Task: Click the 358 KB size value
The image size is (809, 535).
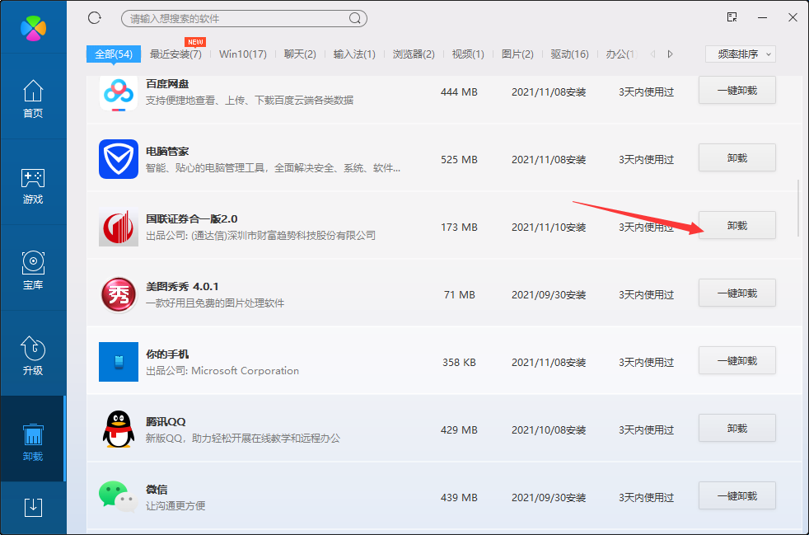Action: [x=459, y=363]
